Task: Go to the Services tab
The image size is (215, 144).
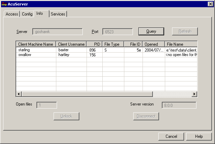Action: (58, 14)
